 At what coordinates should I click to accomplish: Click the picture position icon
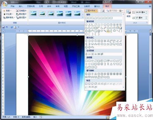pos(103,11)
